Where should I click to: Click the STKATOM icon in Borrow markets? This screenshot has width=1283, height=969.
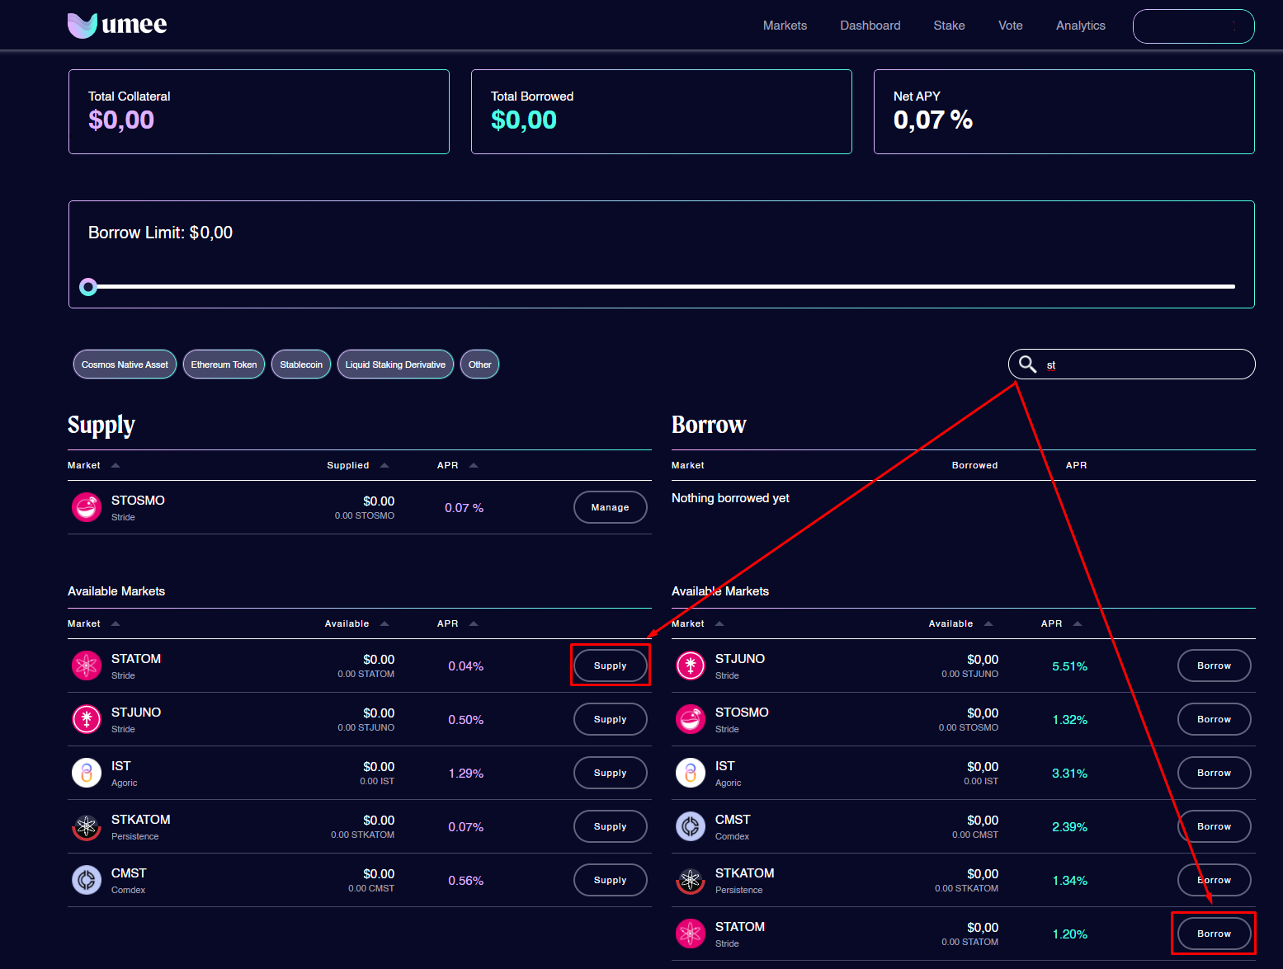pyautogui.click(x=691, y=880)
